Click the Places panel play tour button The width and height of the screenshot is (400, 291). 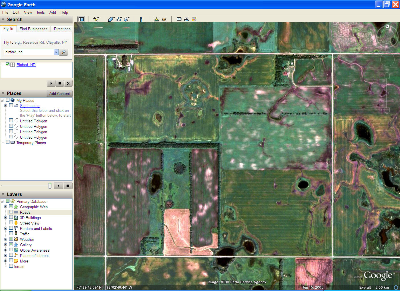pos(58,186)
